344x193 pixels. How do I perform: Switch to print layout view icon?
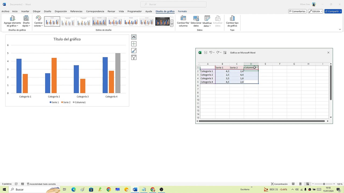300,184
